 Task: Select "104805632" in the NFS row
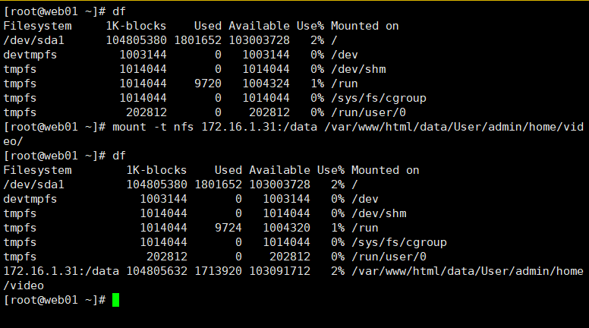156,271
